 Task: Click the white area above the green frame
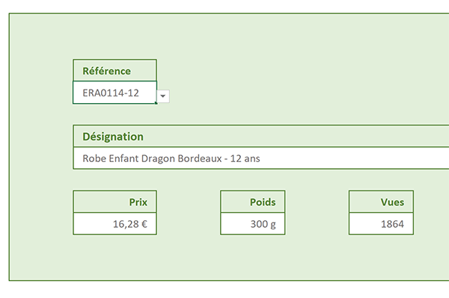point(224,6)
